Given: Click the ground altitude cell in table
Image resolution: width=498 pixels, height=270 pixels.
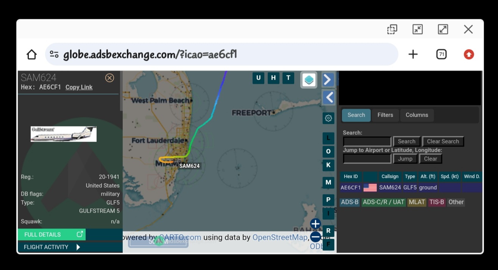Looking at the screenshot, I should click(x=428, y=188).
